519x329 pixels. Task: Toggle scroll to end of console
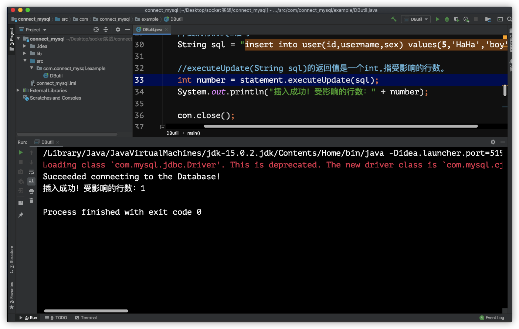point(31,181)
